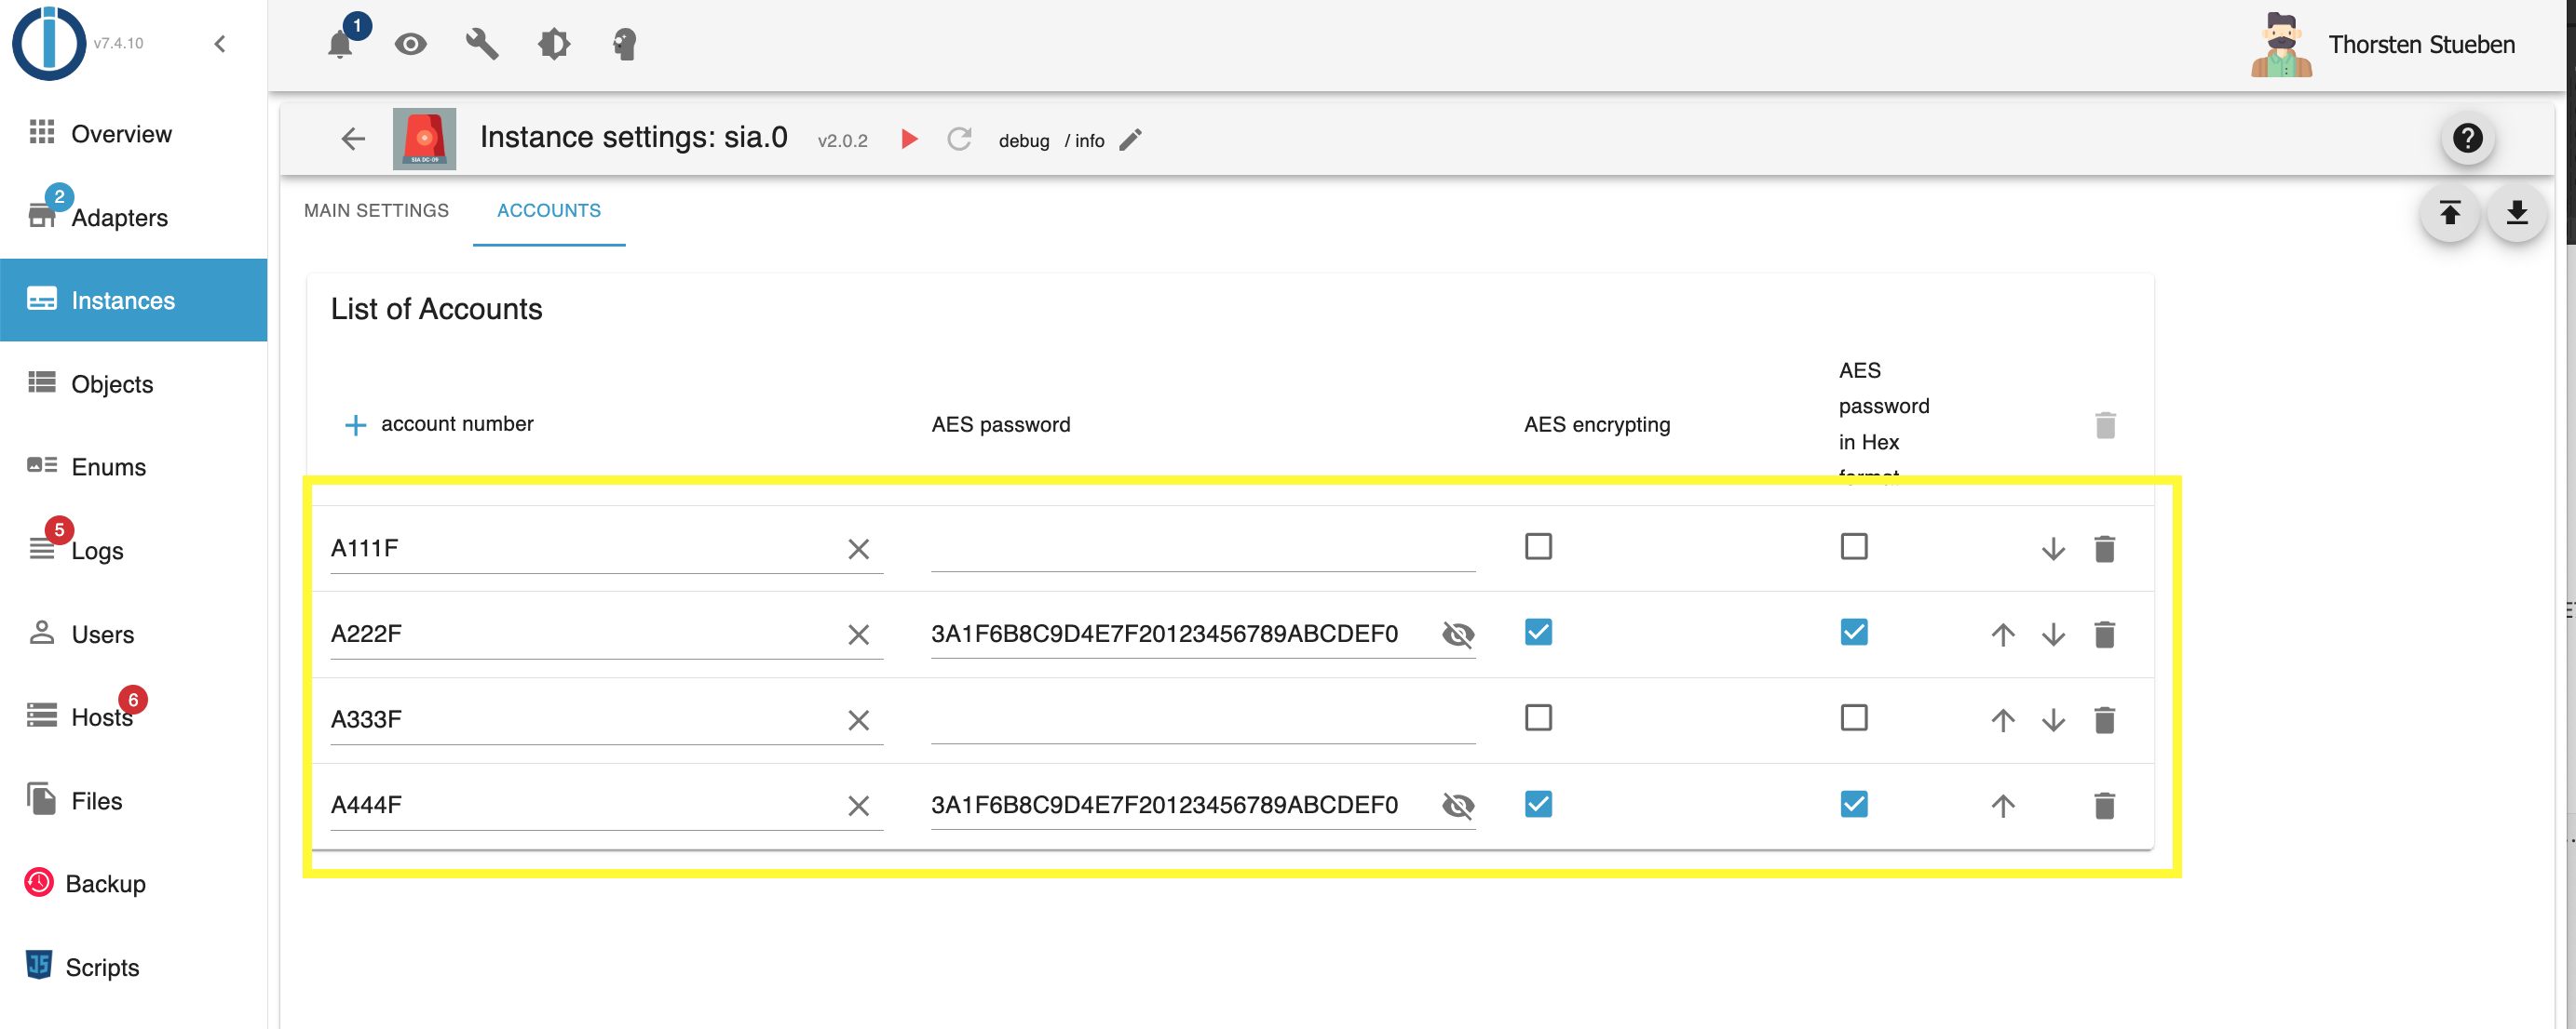This screenshot has width=2576, height=1029.
Task: Show the hidden AES password for A222F
Action: pos(1458,635)
